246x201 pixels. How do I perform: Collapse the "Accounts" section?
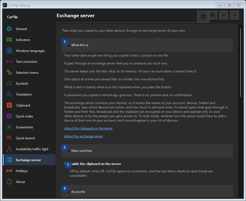point(147,192)
